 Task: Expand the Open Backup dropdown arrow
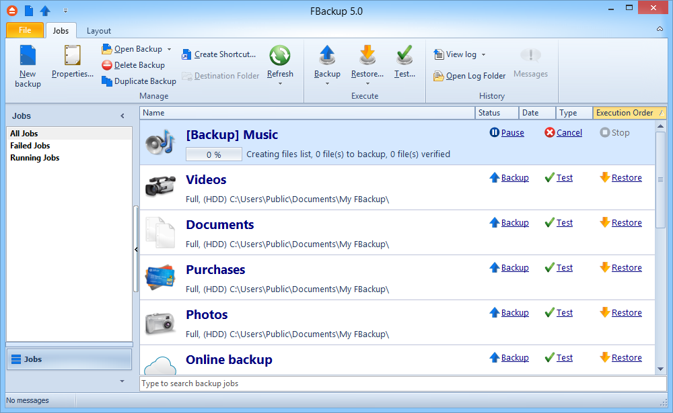click(170, 49)
